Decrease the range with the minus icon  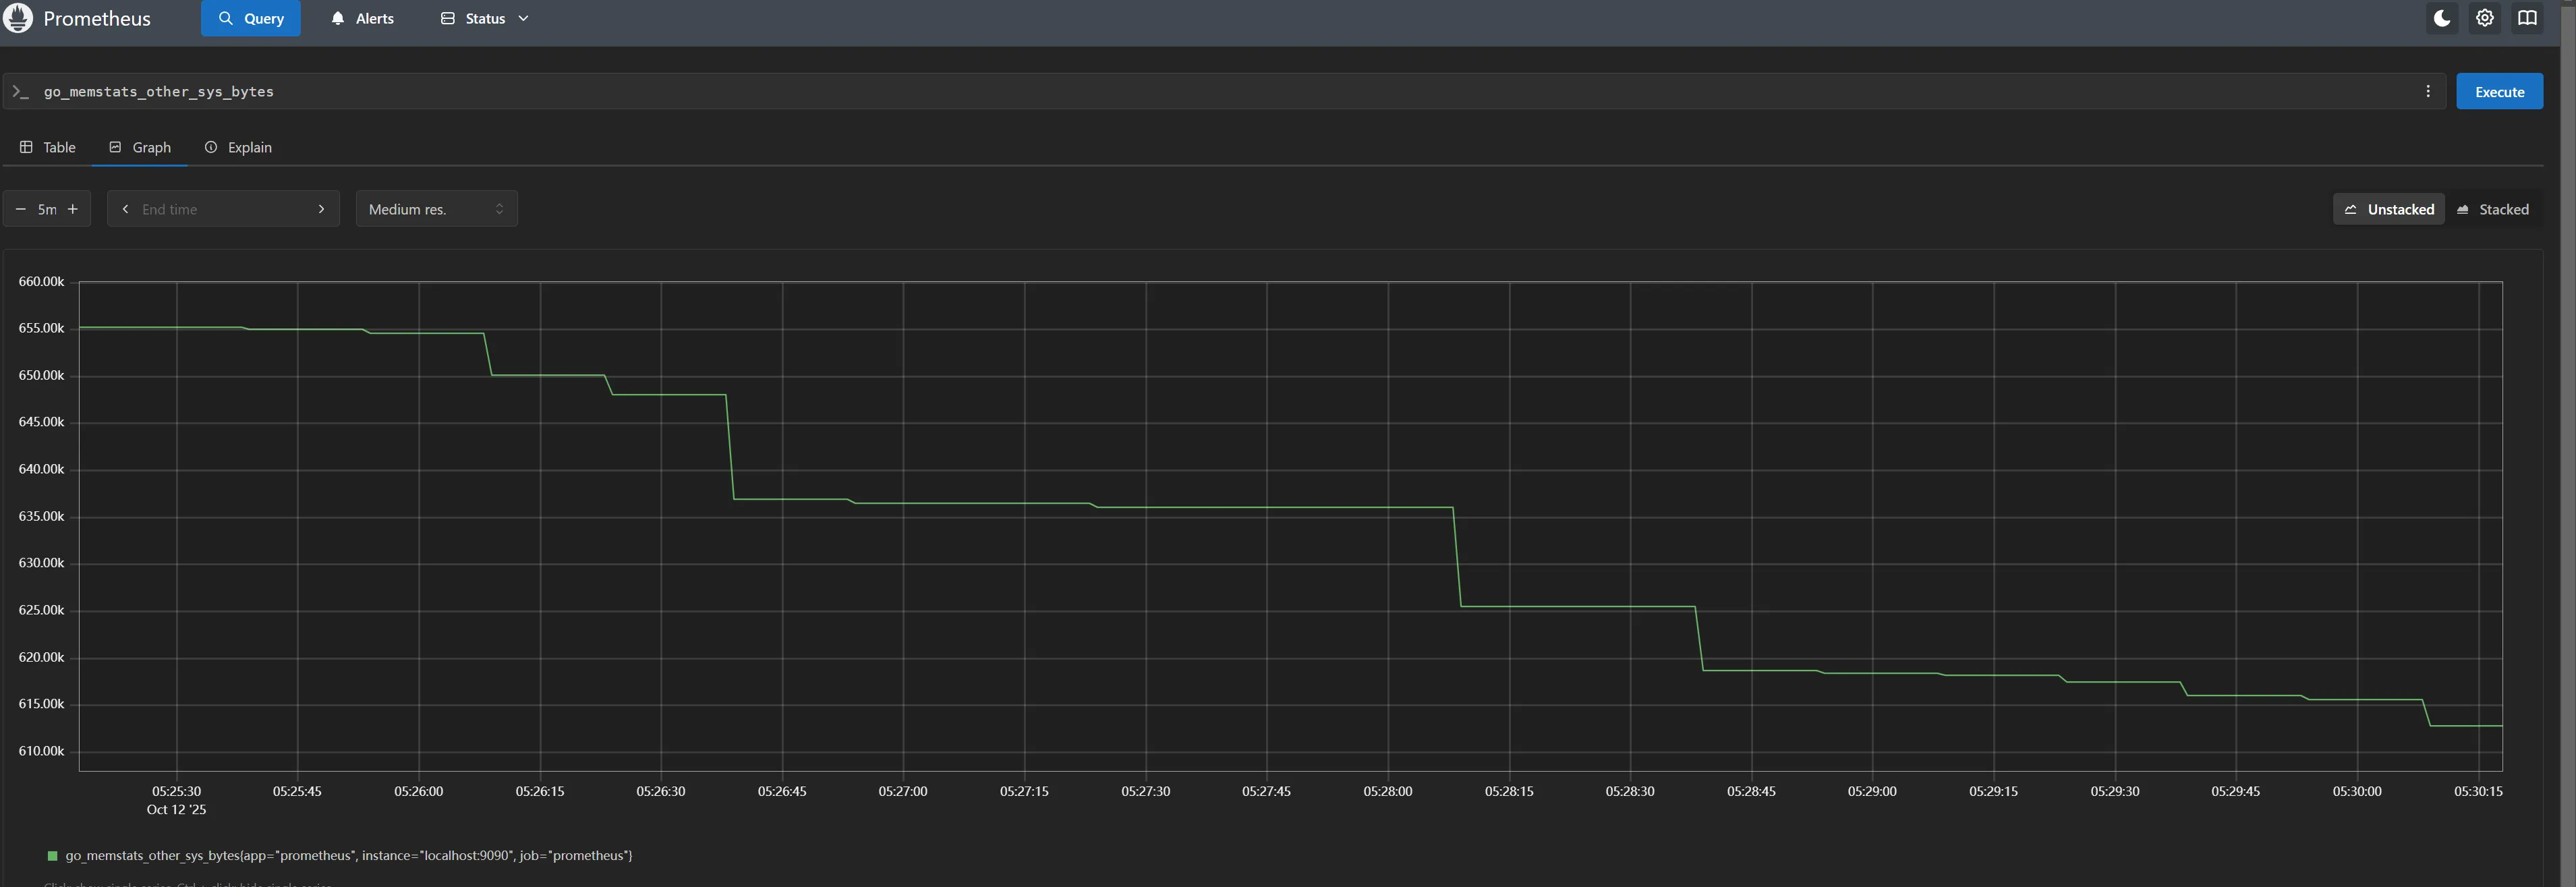pos(21,209)
